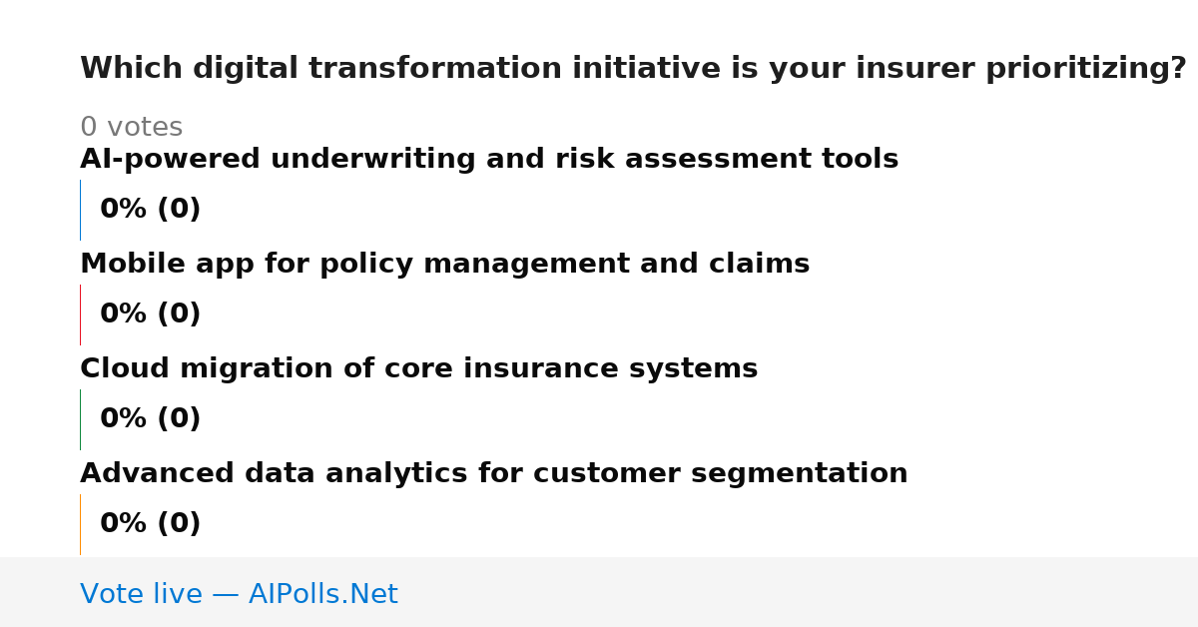Click 0% (0) result under Advanced data analytics
Image resolution: width=1198 pixels, height=627 pixels.
(150, 524)
